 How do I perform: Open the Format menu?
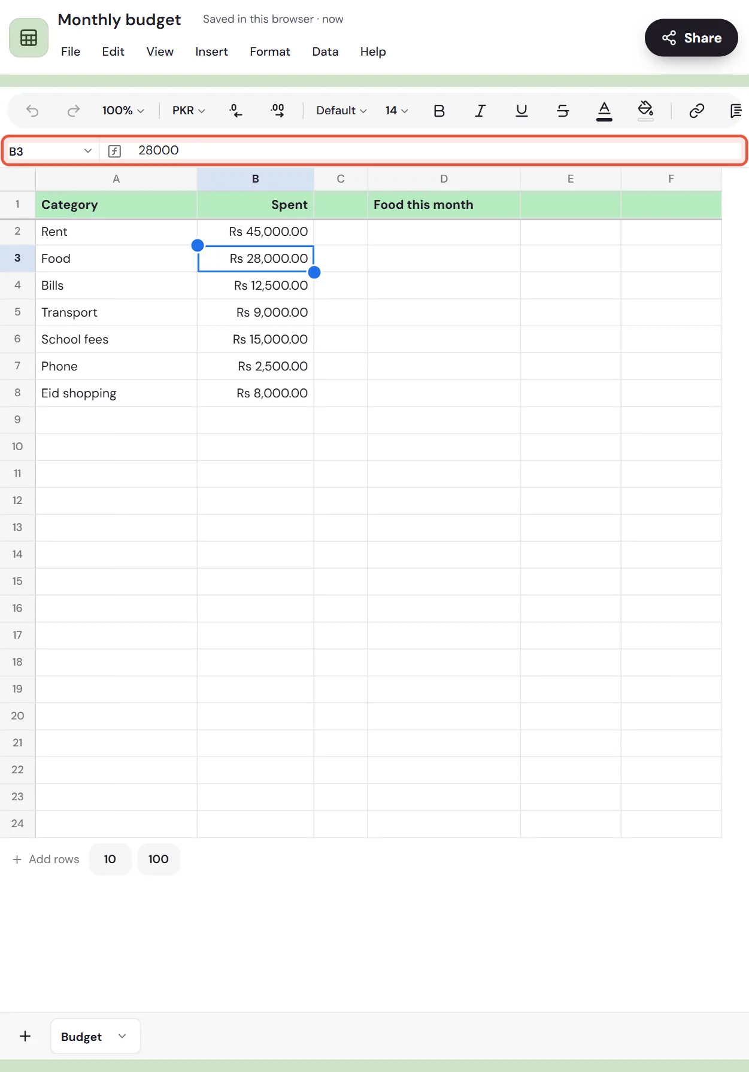(x=270, y=51)
